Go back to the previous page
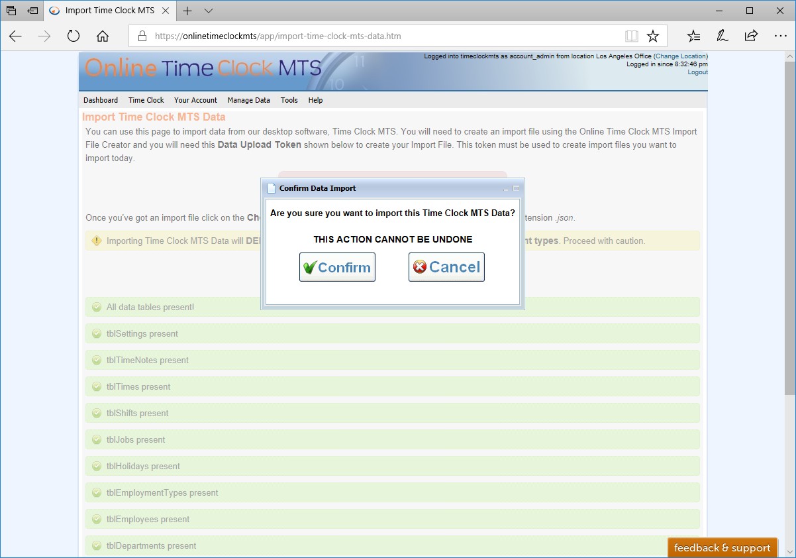Screen dimensions: 796x558 15,36
